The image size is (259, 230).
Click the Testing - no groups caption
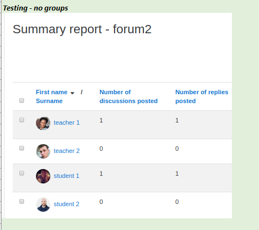(x=35, y=8)
